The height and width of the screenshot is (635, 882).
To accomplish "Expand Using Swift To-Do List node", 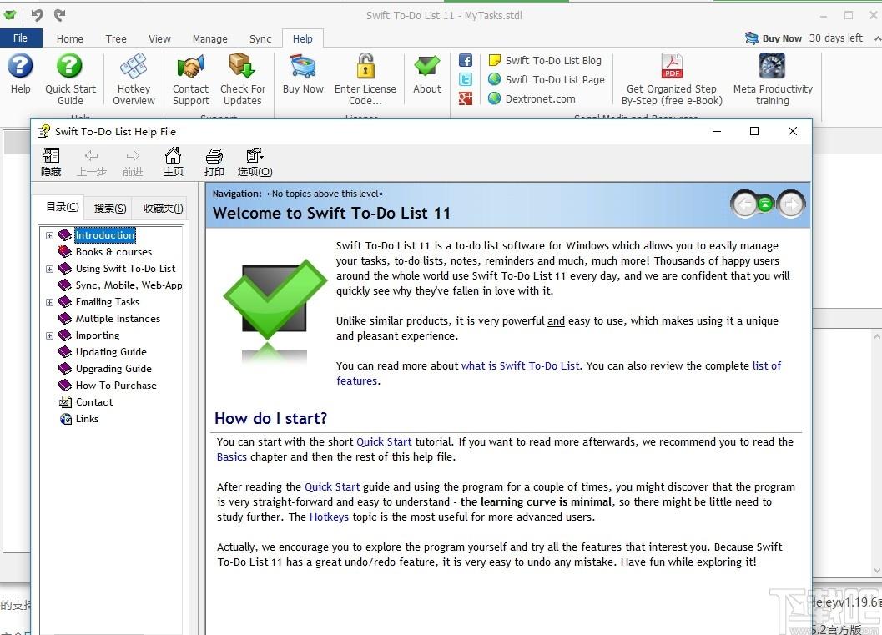I will tap(49, 269).
